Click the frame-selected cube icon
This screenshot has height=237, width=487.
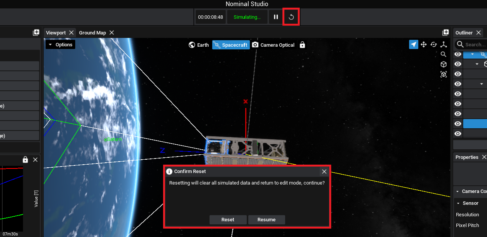click(444, 74)
